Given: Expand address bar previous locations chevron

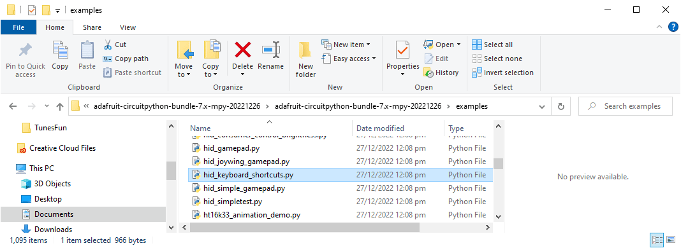Looking at the screenshot, I should tap(541, 106).
